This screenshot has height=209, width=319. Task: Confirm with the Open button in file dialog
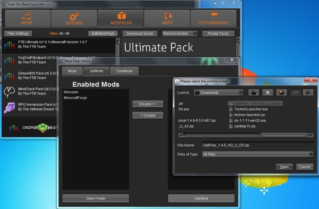[284, 167]
